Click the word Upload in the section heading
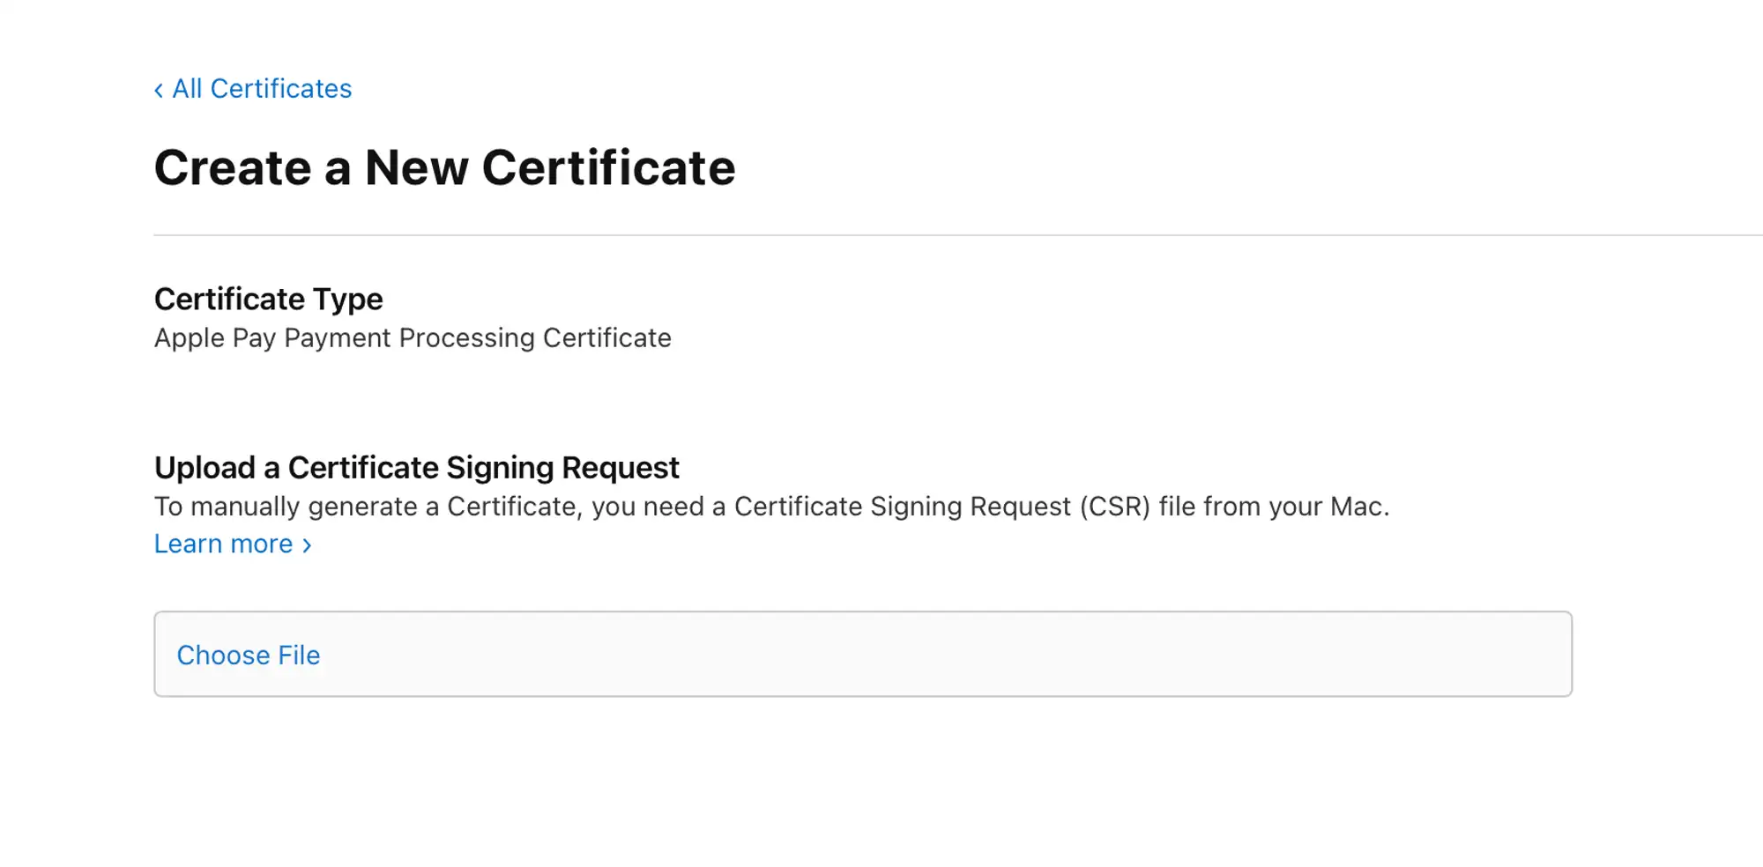The width and height of the screenshot is (1763, 867). (x=205, y=468)
